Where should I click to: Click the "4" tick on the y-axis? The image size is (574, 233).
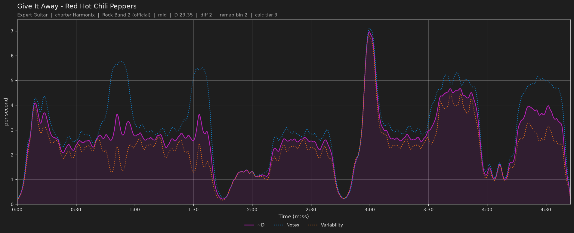pos(12,105)
